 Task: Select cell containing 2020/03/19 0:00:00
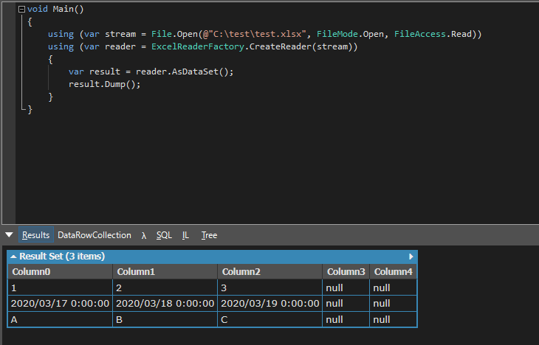coord(270,304)
